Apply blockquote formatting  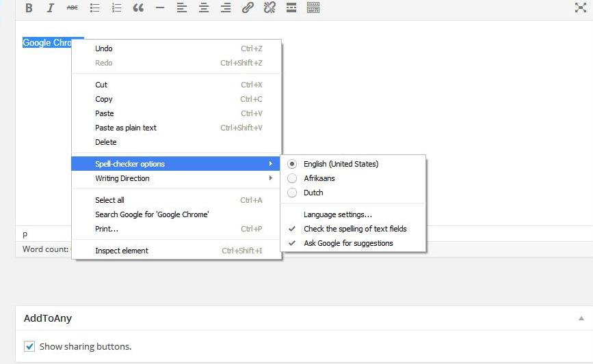pyautogui.click(x=138, y=8)
